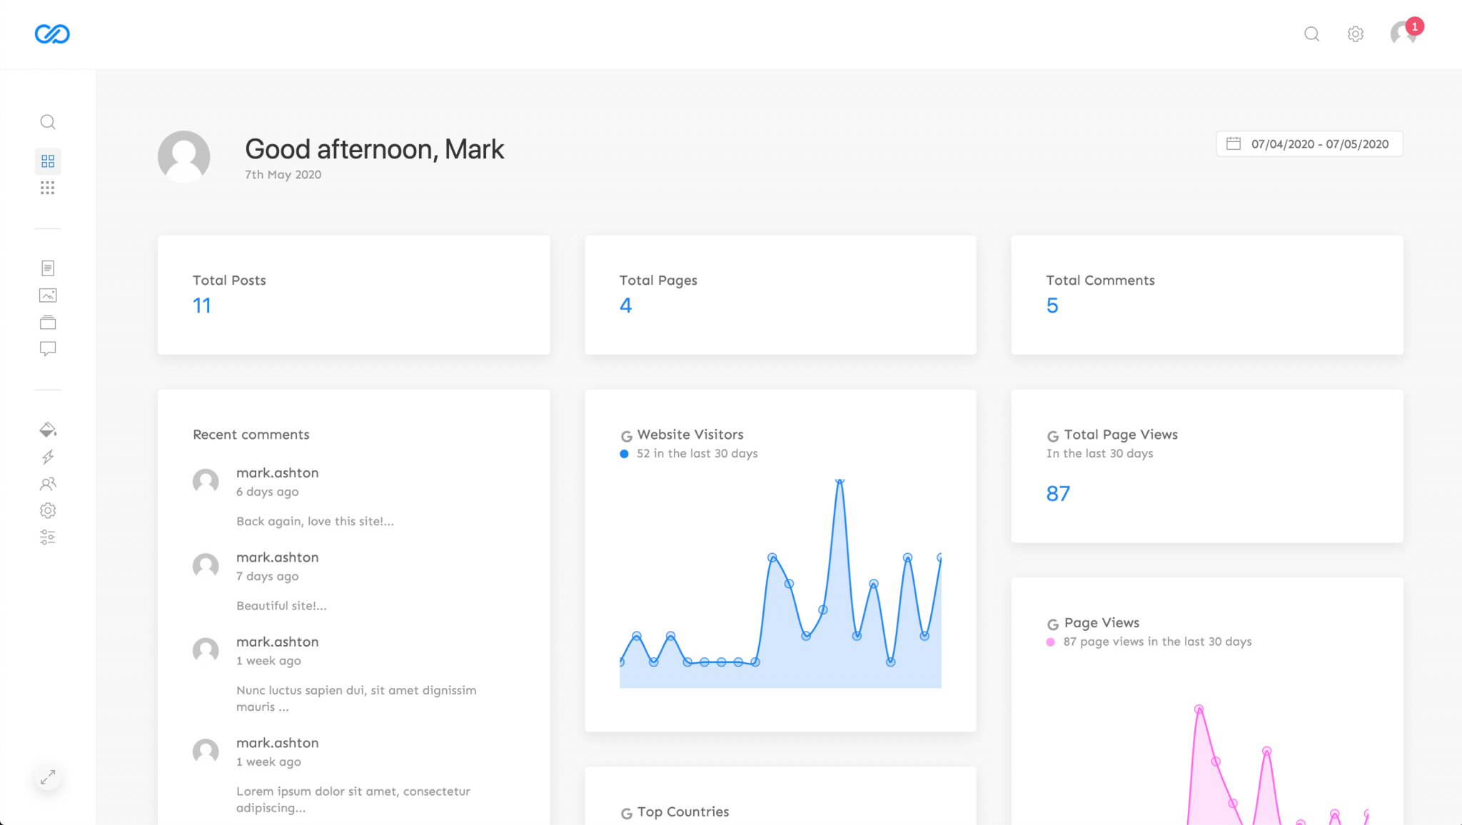
Task: Select the dashboard grid icon in sidebar
Action: click(48, 161)
